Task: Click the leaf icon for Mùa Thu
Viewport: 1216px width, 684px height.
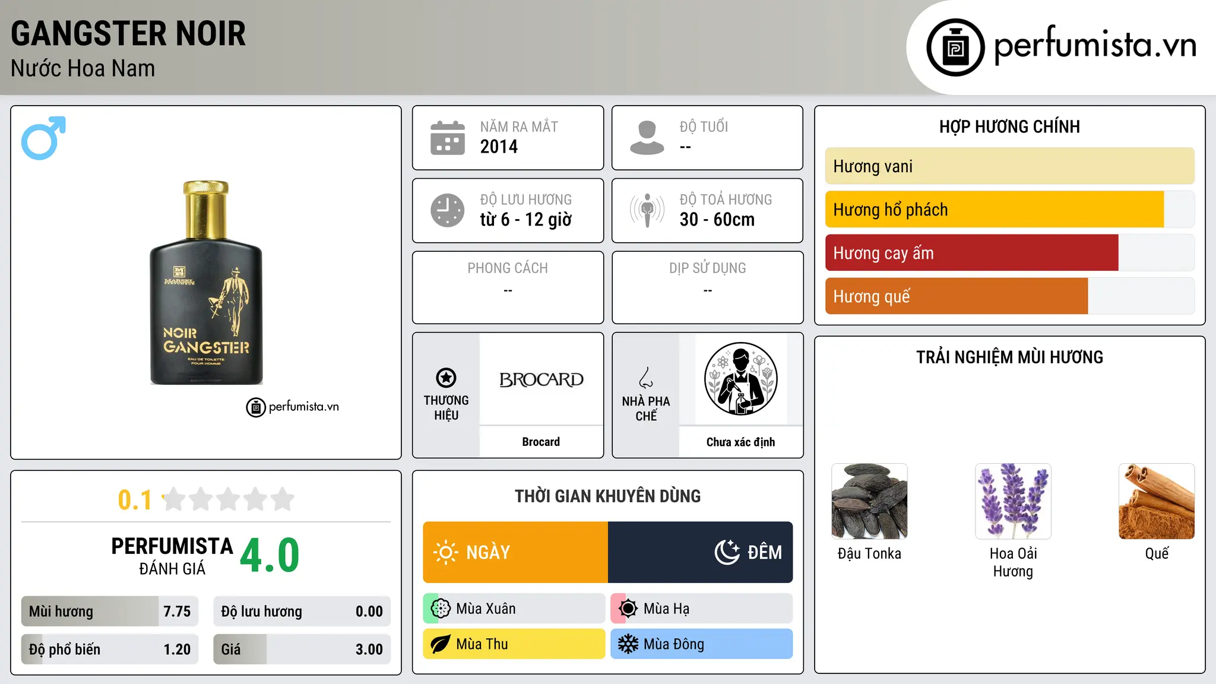Action: coord(441,644)
